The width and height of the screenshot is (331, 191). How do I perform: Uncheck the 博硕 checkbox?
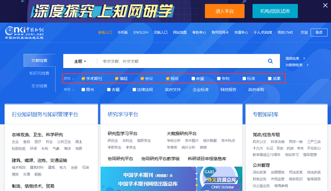pyautogui.click(x=116, y=79)
